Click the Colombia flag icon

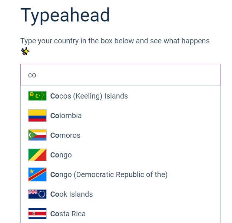(x=37, y=116)
